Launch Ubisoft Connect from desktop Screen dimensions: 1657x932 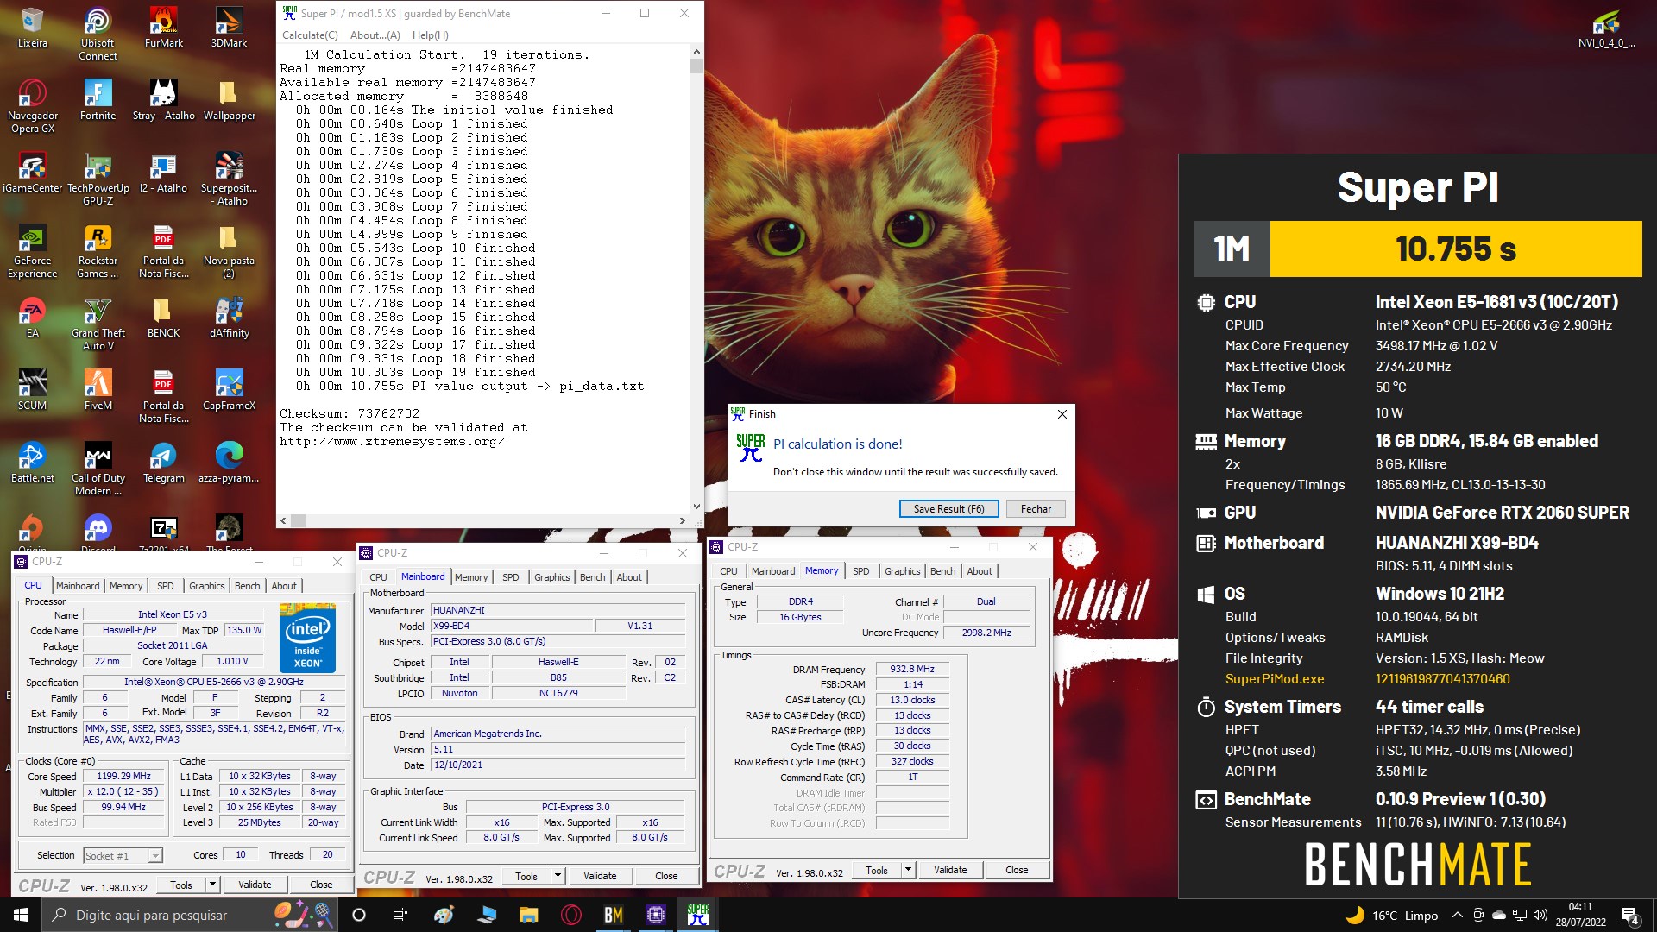(x=98, y=35)
